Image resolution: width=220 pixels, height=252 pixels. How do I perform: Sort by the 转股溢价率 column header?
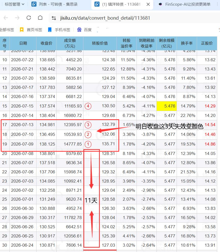click(127, 43)
